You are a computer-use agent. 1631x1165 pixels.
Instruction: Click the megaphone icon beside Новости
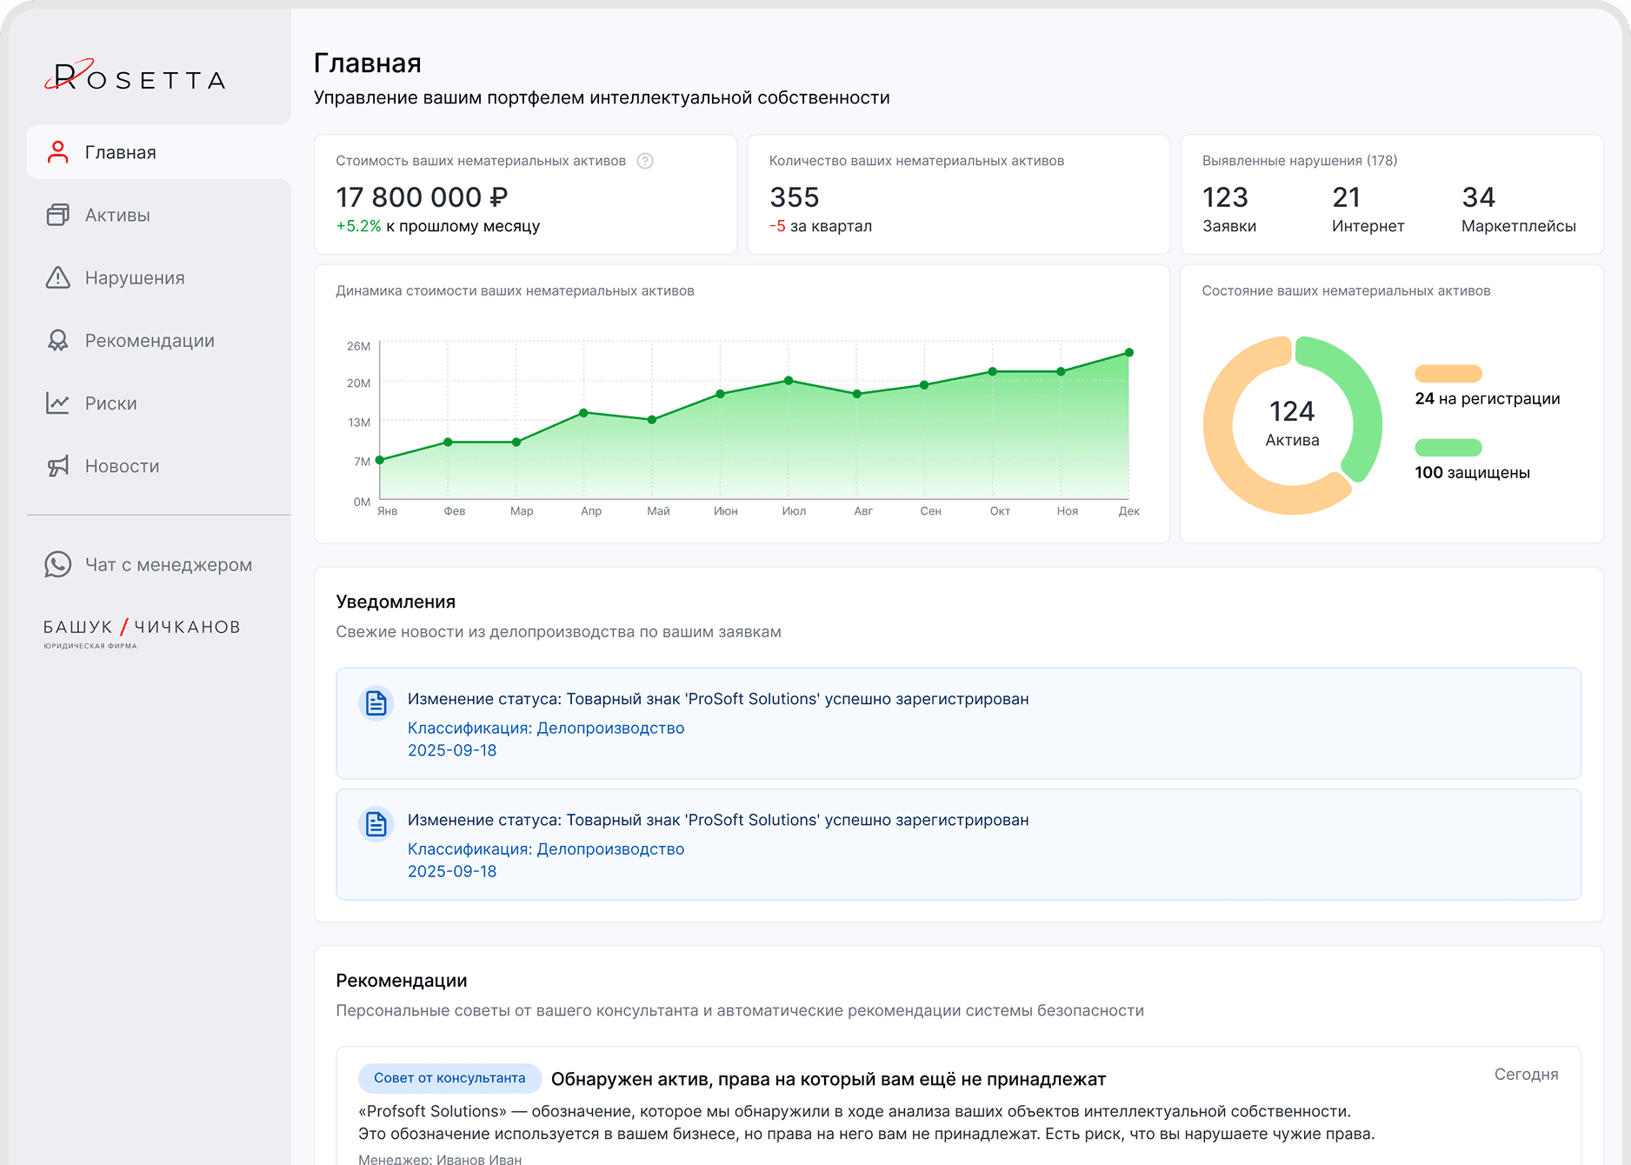click(58, 466)
